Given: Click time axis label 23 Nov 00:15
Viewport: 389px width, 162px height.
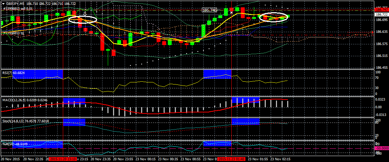Looking at the screenshot, I should (146, 159).
